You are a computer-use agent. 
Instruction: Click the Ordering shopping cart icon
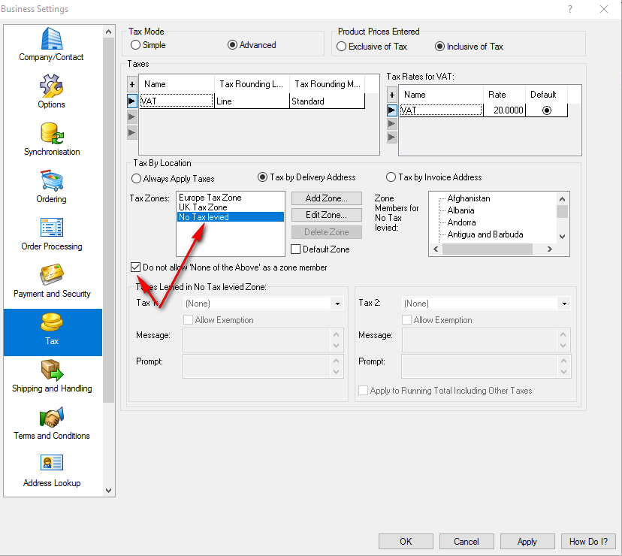tap(52, 180)
